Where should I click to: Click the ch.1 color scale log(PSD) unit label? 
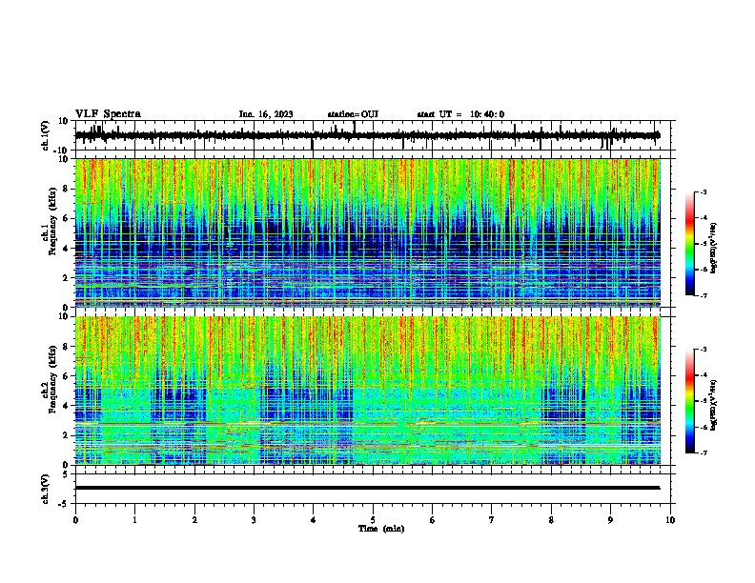714,248
